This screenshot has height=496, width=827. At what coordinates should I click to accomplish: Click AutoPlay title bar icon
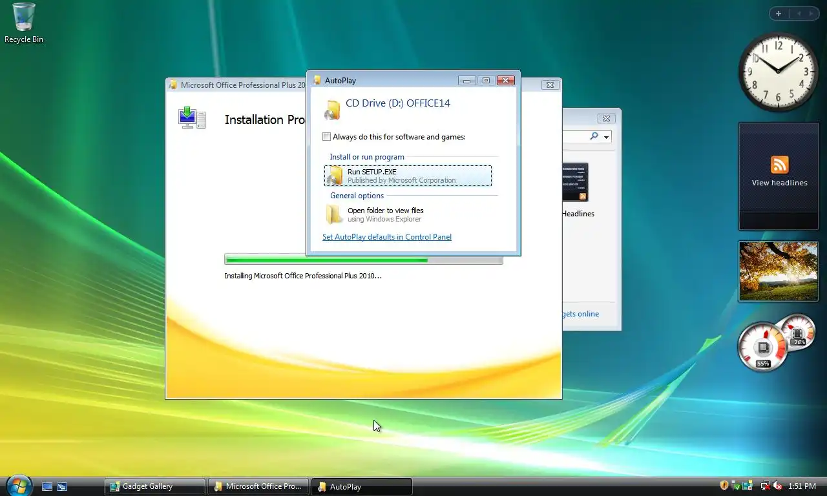[x=317, y=80]
